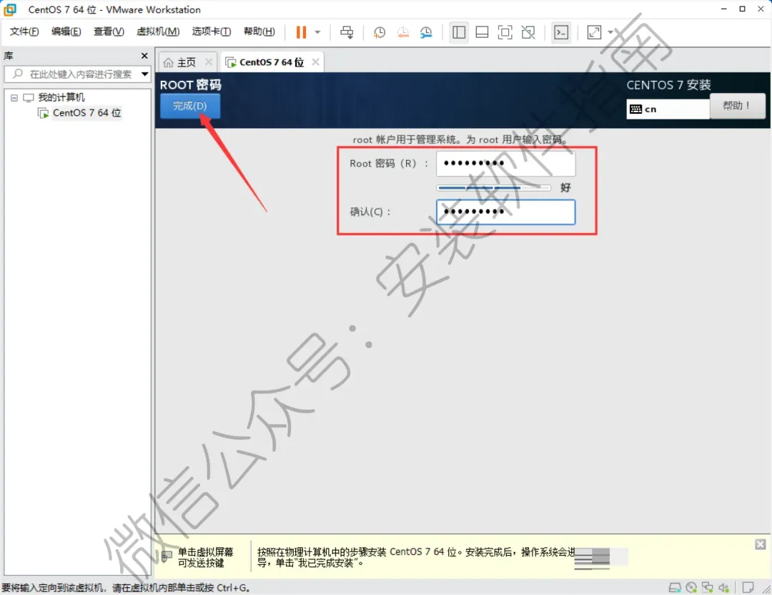Screen dimensions: 772x595
Task: Click the '好' password strength label
Action: (x=565, y=187)
